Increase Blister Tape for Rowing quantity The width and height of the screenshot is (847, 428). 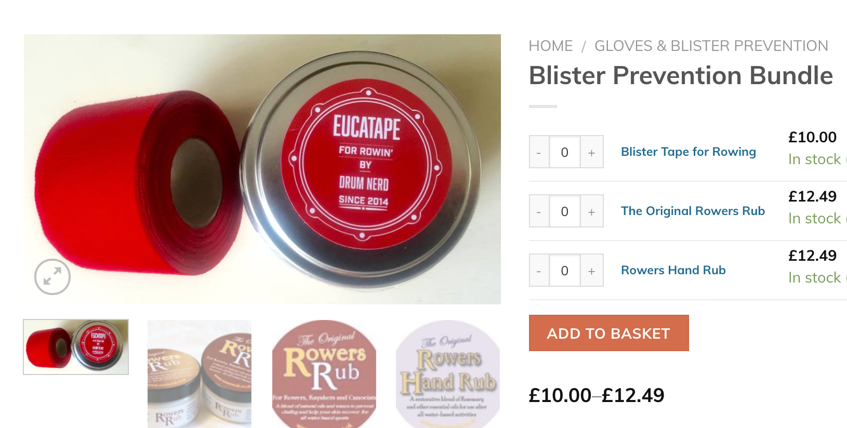591,152
